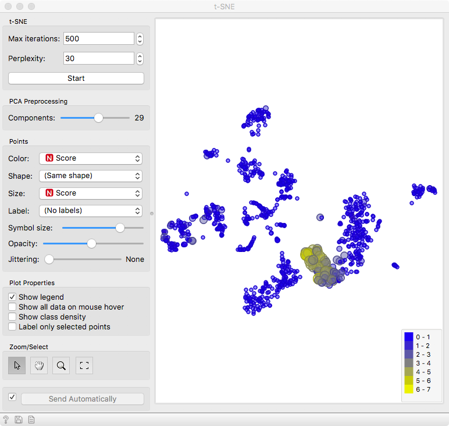Viewport: 449px width, 426px height.
Task: Focus the Max iterations field with 500
Action: [99, 38]
